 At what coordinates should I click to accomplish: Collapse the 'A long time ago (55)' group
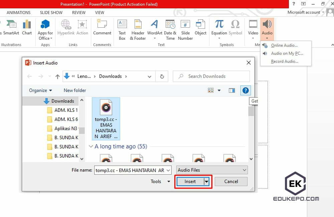pyautogui.click(x=91, y=146)
